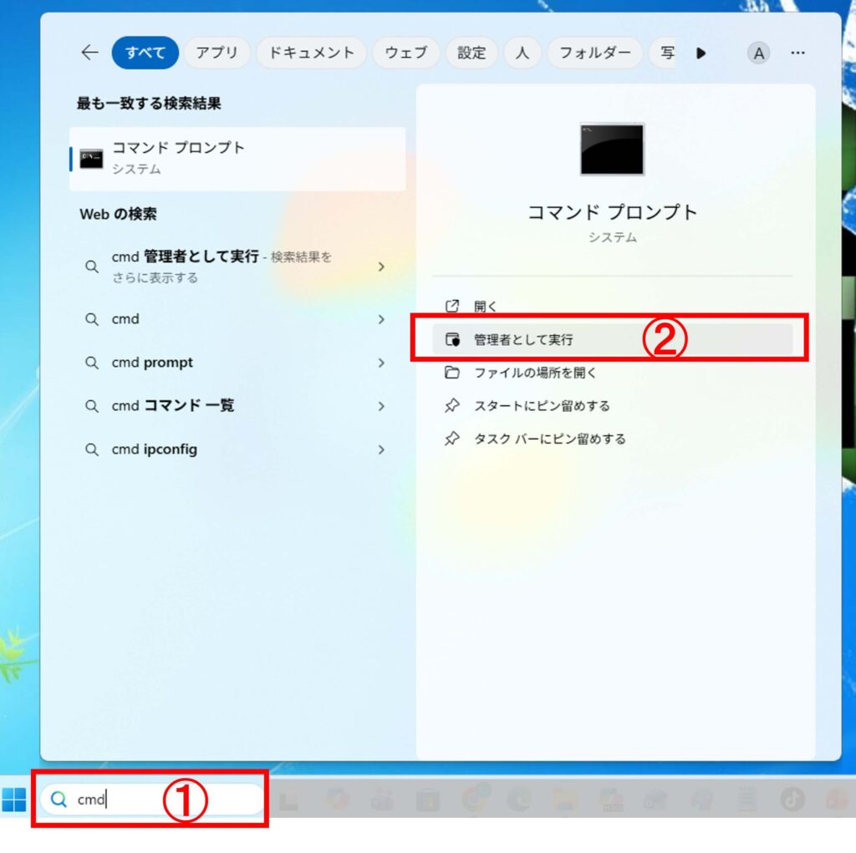Open Microsoft Edge from the taskbar
The image size is (856, 853).
point(521,800)
